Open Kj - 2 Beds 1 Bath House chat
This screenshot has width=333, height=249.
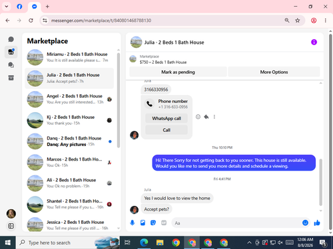coord(69,120)
